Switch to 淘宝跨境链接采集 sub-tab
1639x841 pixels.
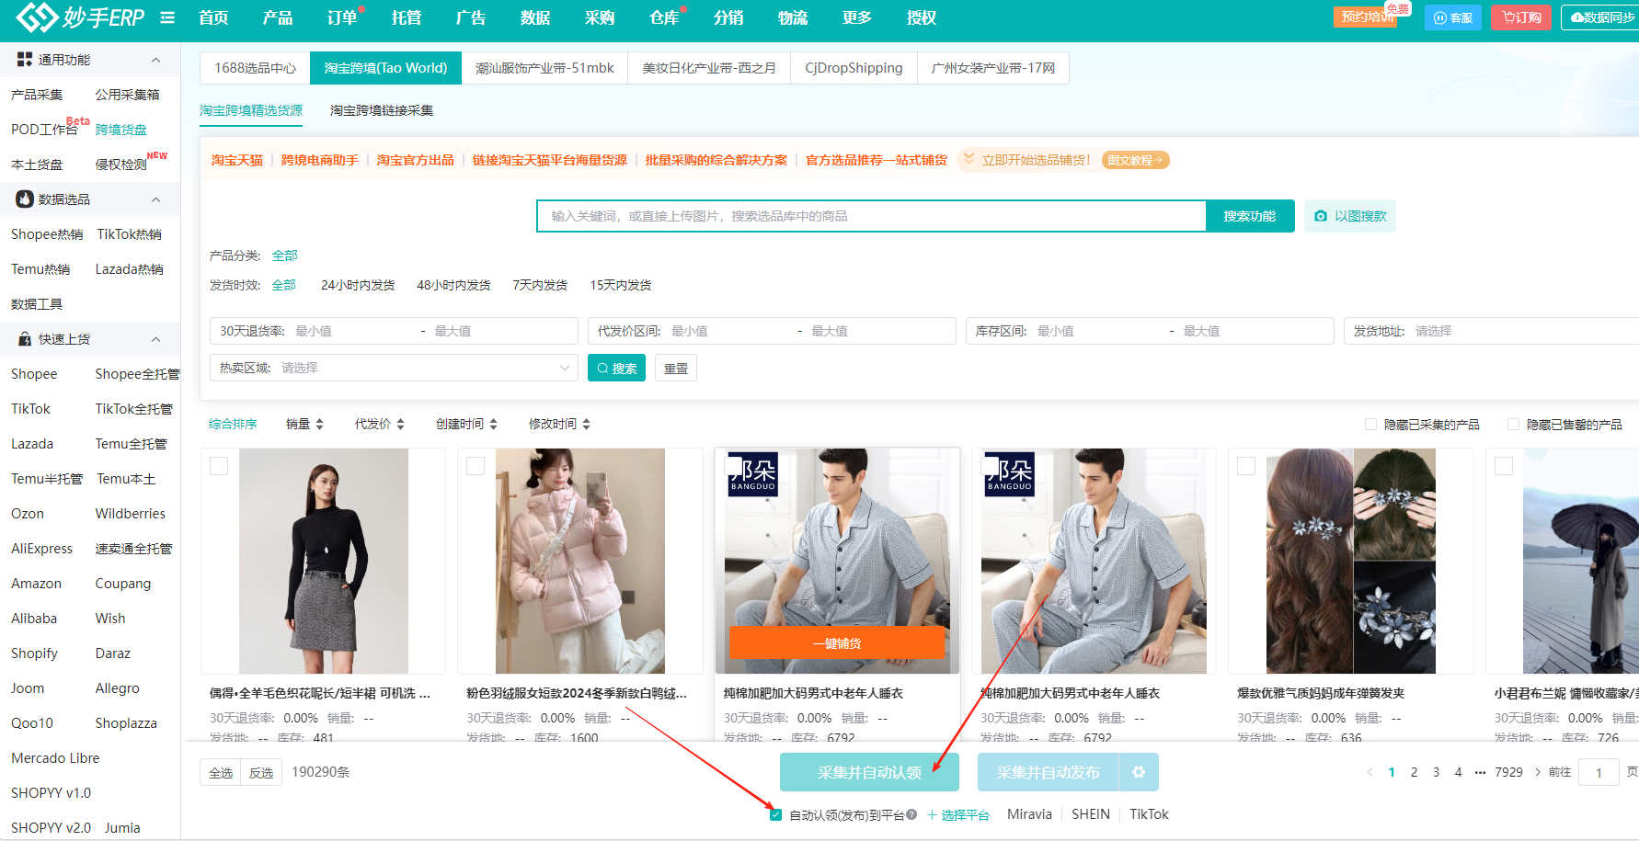(x=382, y=110)
